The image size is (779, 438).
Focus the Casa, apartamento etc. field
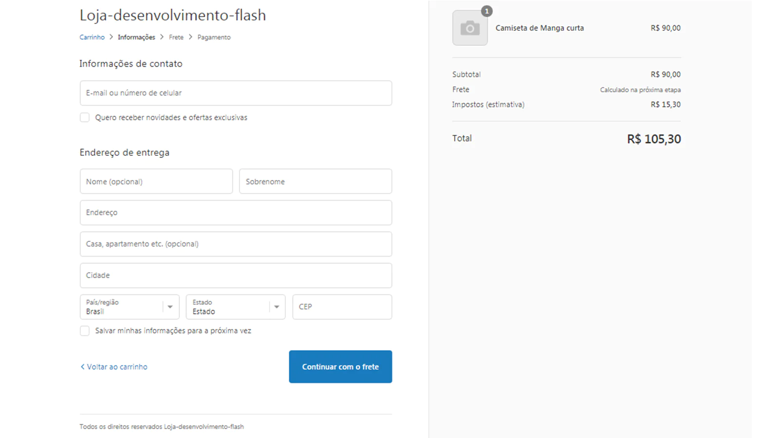click(x=236, y=244)
